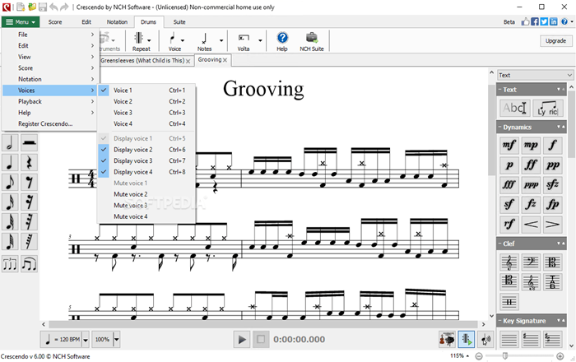Switch to the Score ribbon tab
576x362 pixels.
[x=55, y=22]
